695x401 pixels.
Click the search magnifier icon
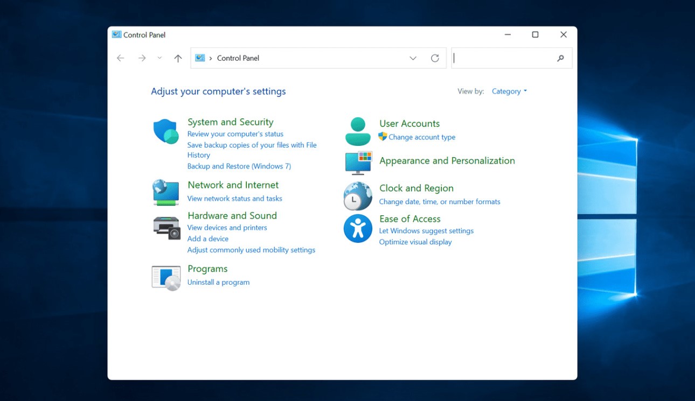(560, 58)
